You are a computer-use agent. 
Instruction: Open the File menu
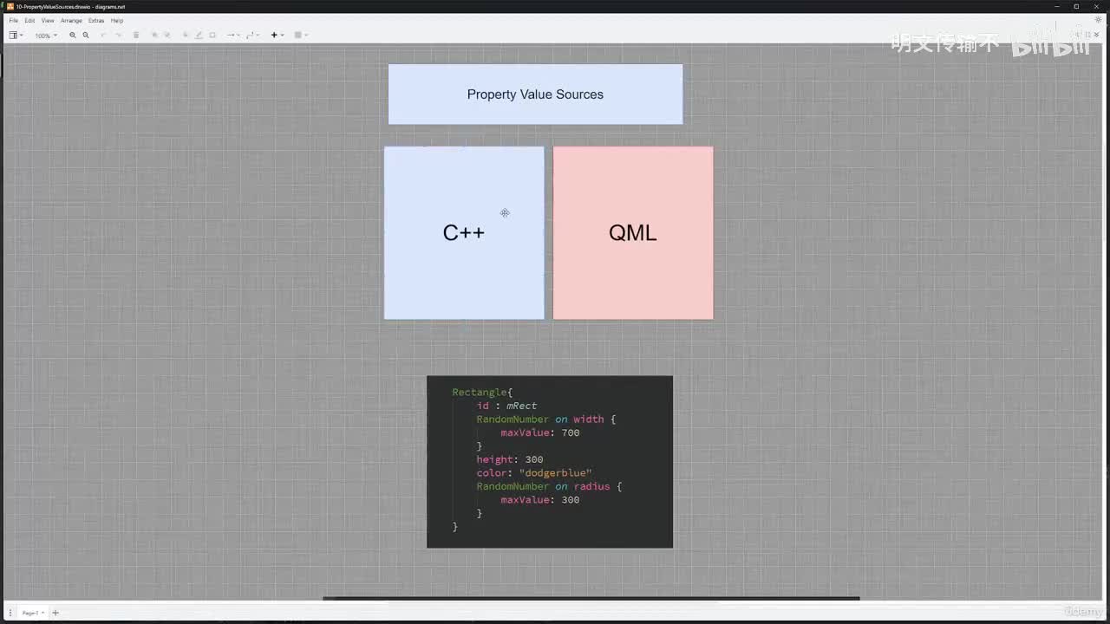coord(13,20)
